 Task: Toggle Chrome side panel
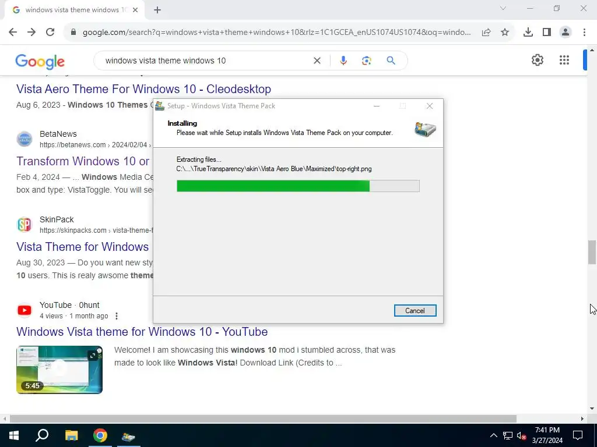547,33
